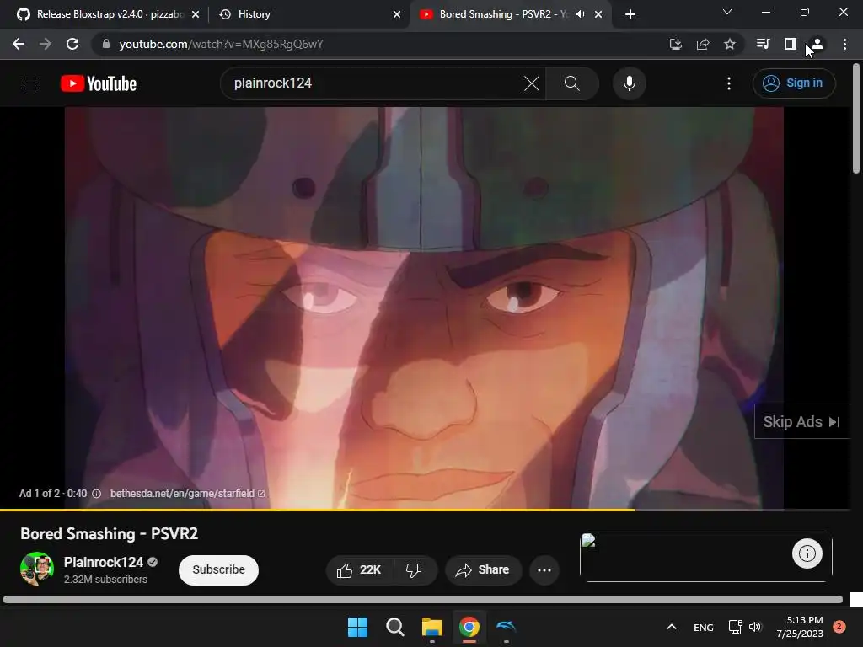Subscribe to Plainrock124

pos(218,570)
